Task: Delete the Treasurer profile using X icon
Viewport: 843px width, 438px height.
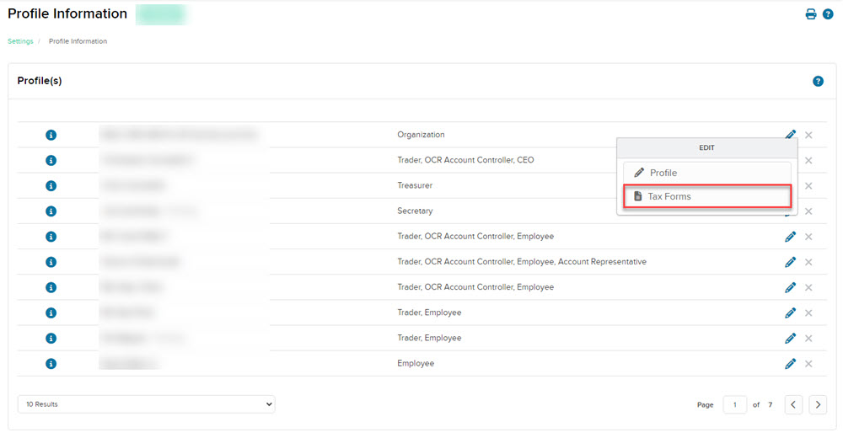Action: [808, 185]
